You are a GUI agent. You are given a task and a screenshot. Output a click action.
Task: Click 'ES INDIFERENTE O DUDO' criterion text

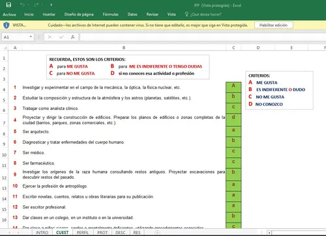(x=280, y=90)
